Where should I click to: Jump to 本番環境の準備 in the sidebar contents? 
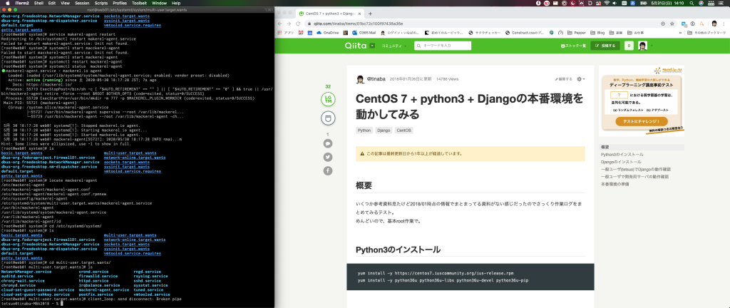point(615,184)
